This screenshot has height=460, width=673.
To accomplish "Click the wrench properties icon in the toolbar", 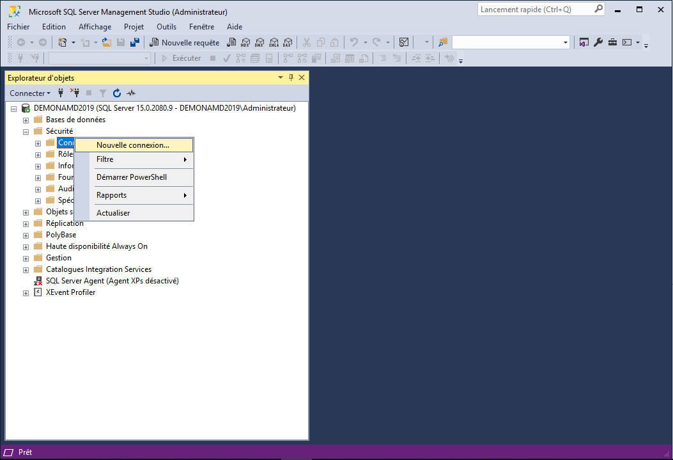I will (598, 43).
